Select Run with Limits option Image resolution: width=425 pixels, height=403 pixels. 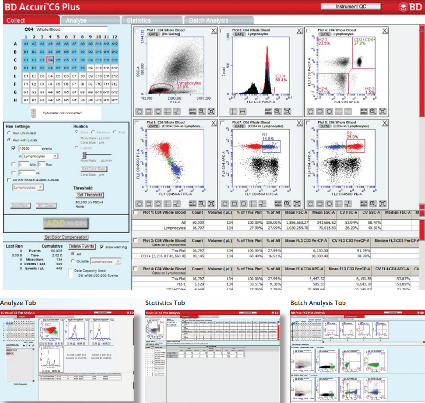click(9, 140)
